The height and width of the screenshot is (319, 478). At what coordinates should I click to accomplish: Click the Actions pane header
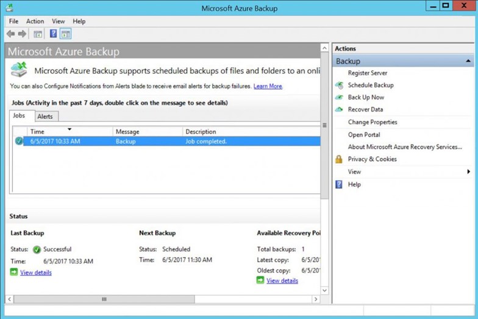[x=403, y=49]
